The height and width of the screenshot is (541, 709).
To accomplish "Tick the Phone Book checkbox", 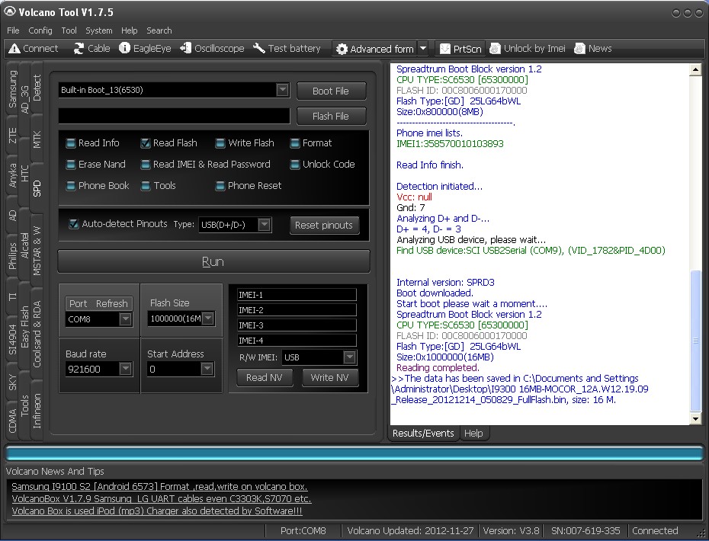I will pyautogui.click(x=71, y=186).
